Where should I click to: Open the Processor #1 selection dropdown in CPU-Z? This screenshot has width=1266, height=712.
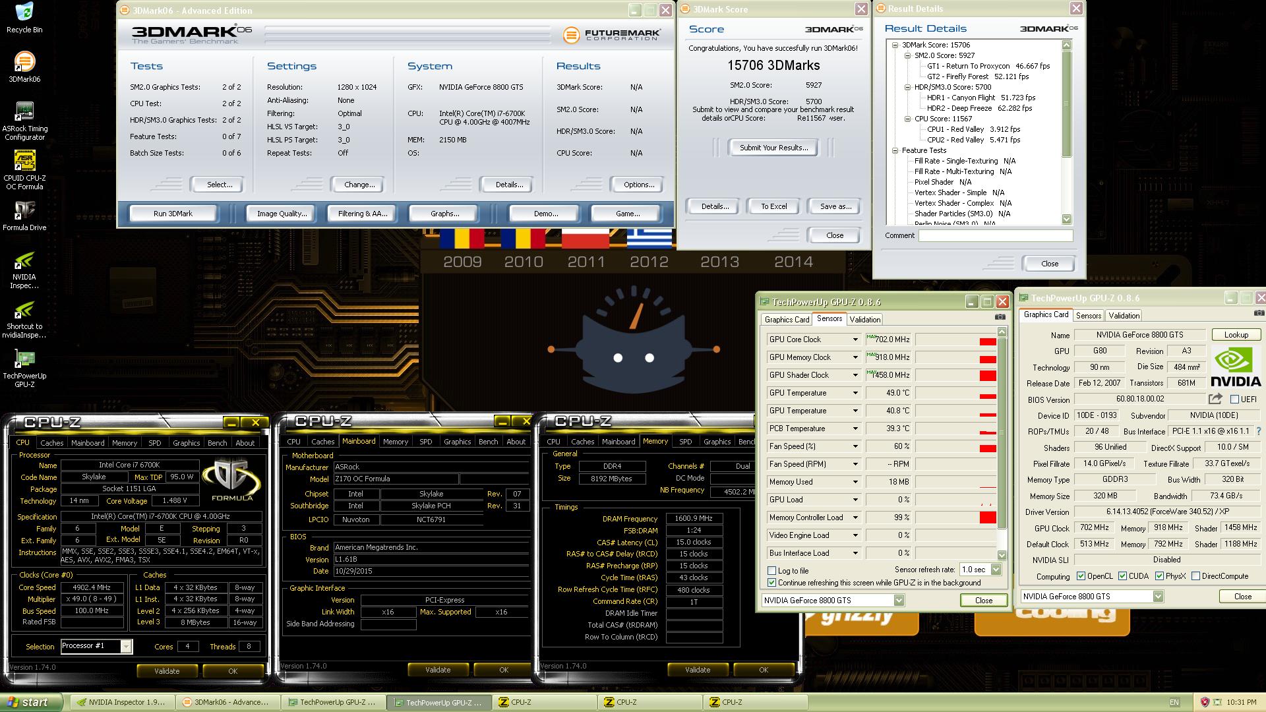pyautogui.click(x=125, y=647)
